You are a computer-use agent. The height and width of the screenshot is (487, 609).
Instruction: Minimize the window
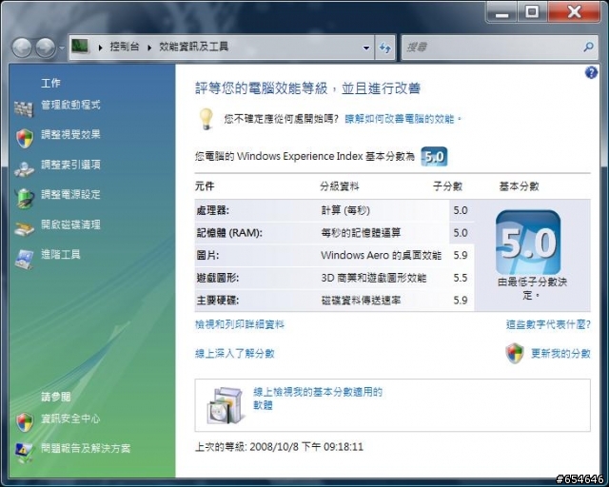point(501,11)
